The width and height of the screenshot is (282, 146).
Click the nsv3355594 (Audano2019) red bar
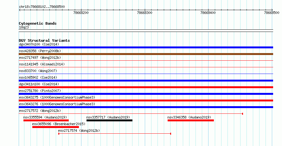46,120
